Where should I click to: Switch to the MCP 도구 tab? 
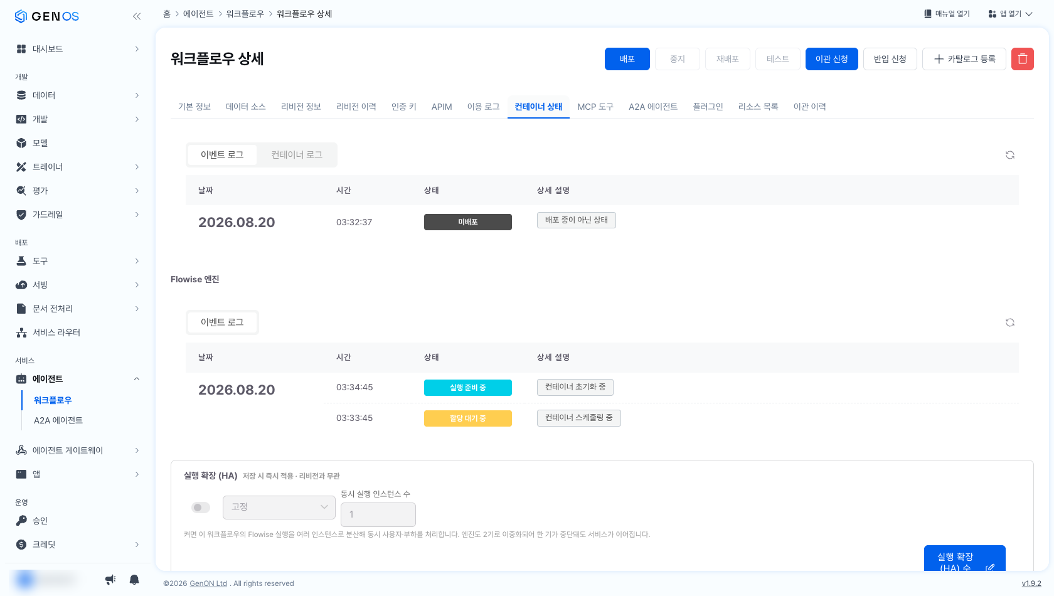tap(595, 107)
